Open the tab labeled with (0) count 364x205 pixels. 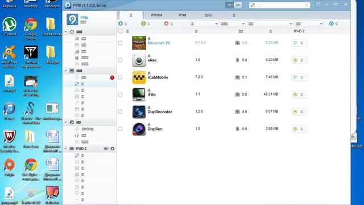[x=208, y=15]
